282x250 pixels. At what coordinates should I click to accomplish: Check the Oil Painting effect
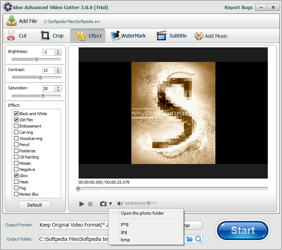pos(16,157)
